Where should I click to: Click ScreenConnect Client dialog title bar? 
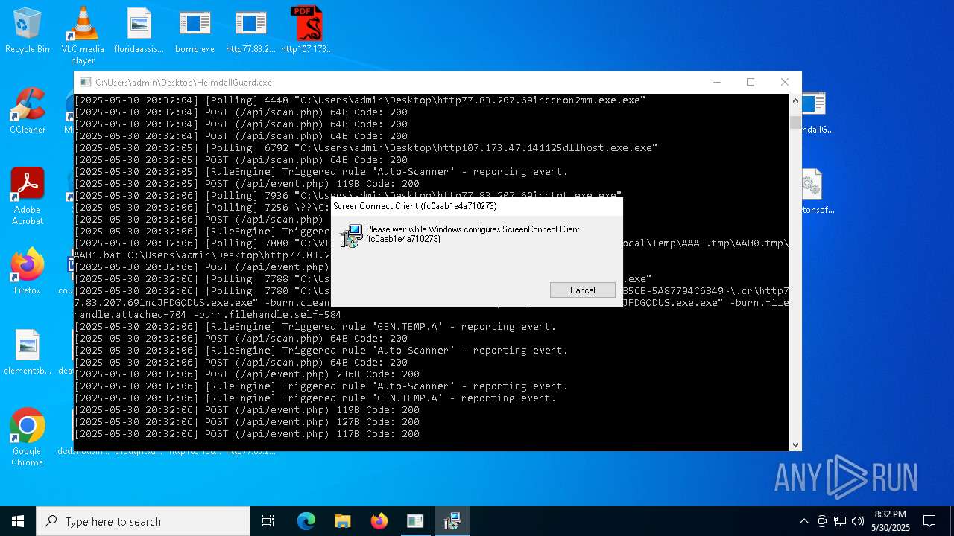point(476,206)
